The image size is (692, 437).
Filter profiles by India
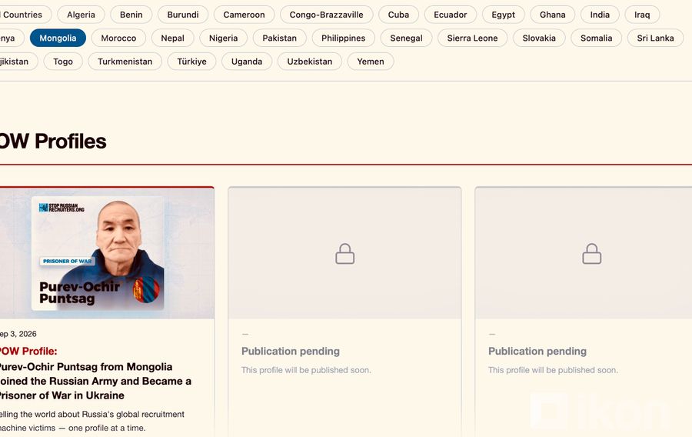[600, 15]
